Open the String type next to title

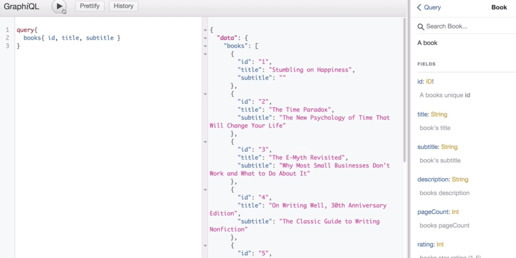(439, 114)
